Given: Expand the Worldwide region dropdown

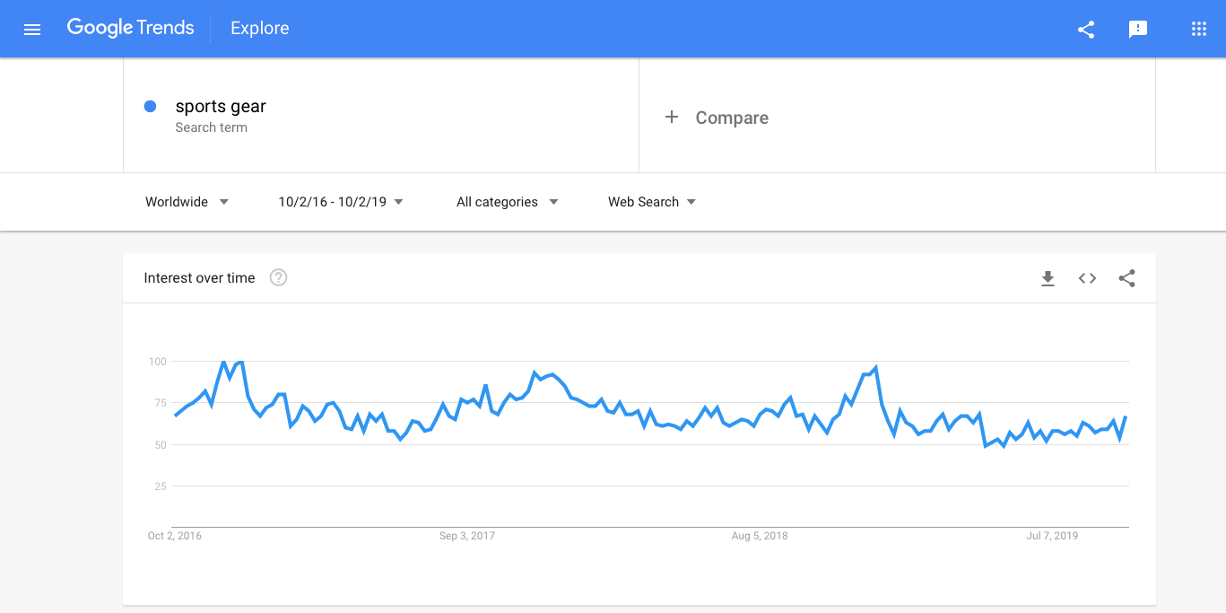Looking at the screenshot, I should pyautogui.click(x=187, y=202).
